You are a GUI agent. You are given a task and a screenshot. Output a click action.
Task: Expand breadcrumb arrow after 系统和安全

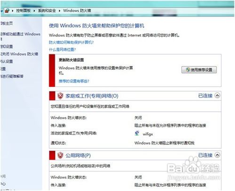[x=59, y=11]
